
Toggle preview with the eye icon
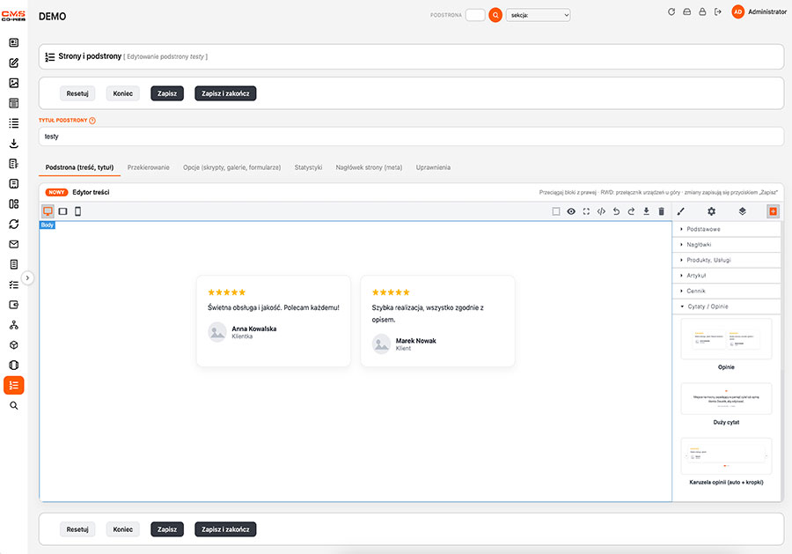tap(571, 211)
